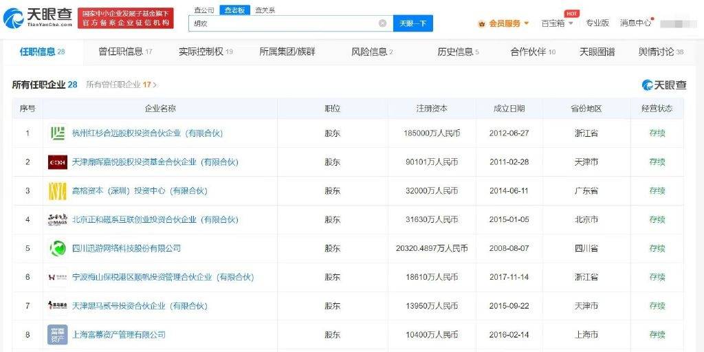Expand the 百宝箱 dropdown
This screenshot has height=352, width=704.
point(571,23)
